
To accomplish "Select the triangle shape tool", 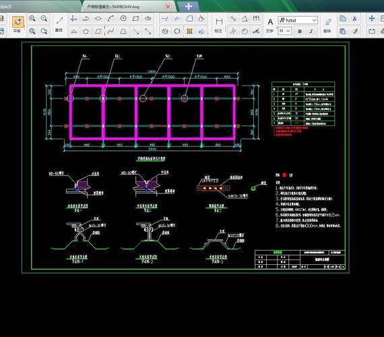I will 73,32.
